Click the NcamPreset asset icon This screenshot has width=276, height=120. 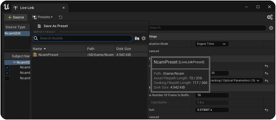pyautogui.click(x=35, y=55)
